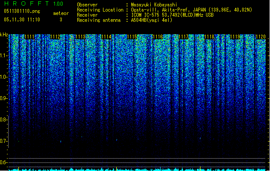The width and height of the screenshot is (270, 171).
Task: Click the word "meteor" label
Action: 61,13
